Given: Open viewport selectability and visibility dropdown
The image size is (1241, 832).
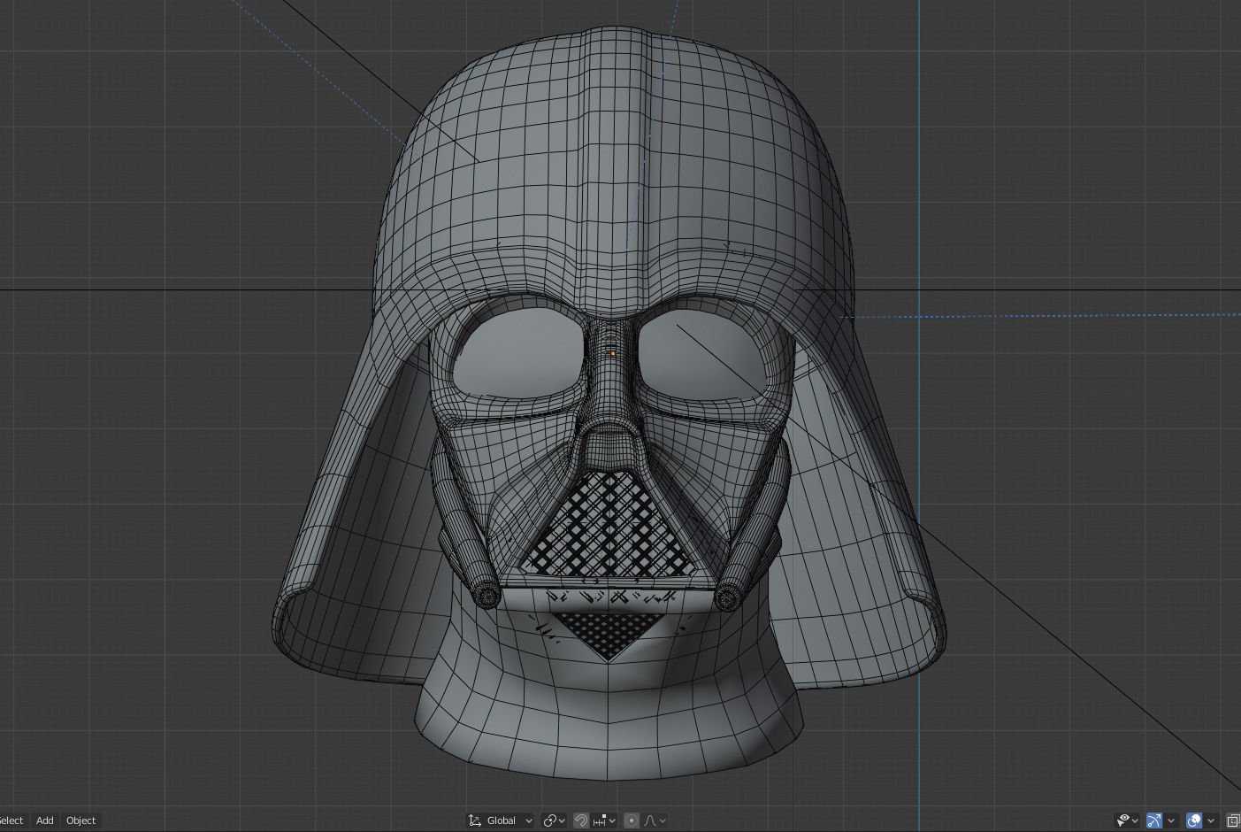Looking at the screenshot, I should pos(1127,820).
